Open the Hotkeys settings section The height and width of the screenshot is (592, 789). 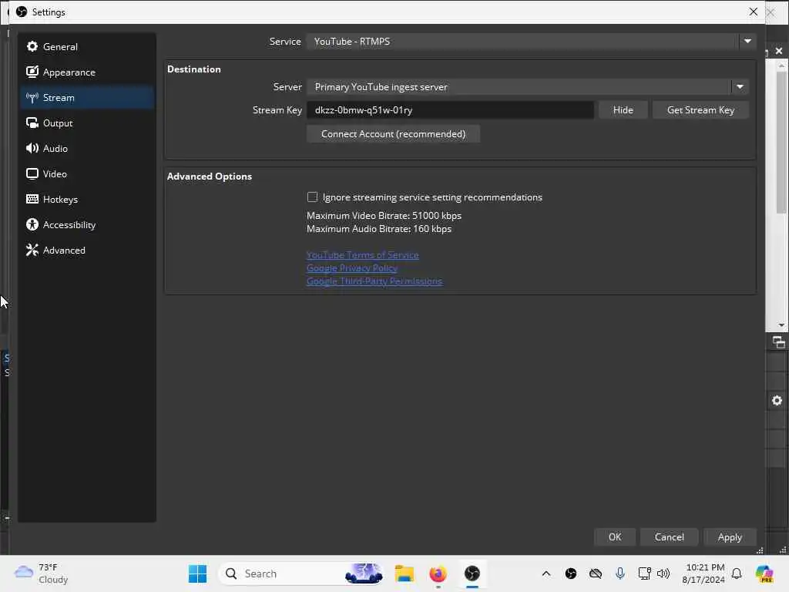coord(86,200)
